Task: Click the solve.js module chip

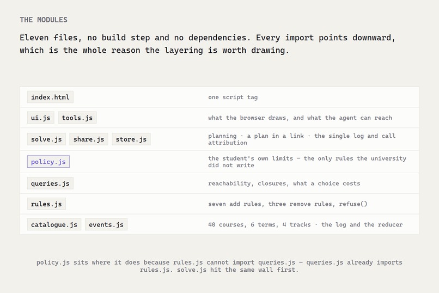Action: pos(46,139)
